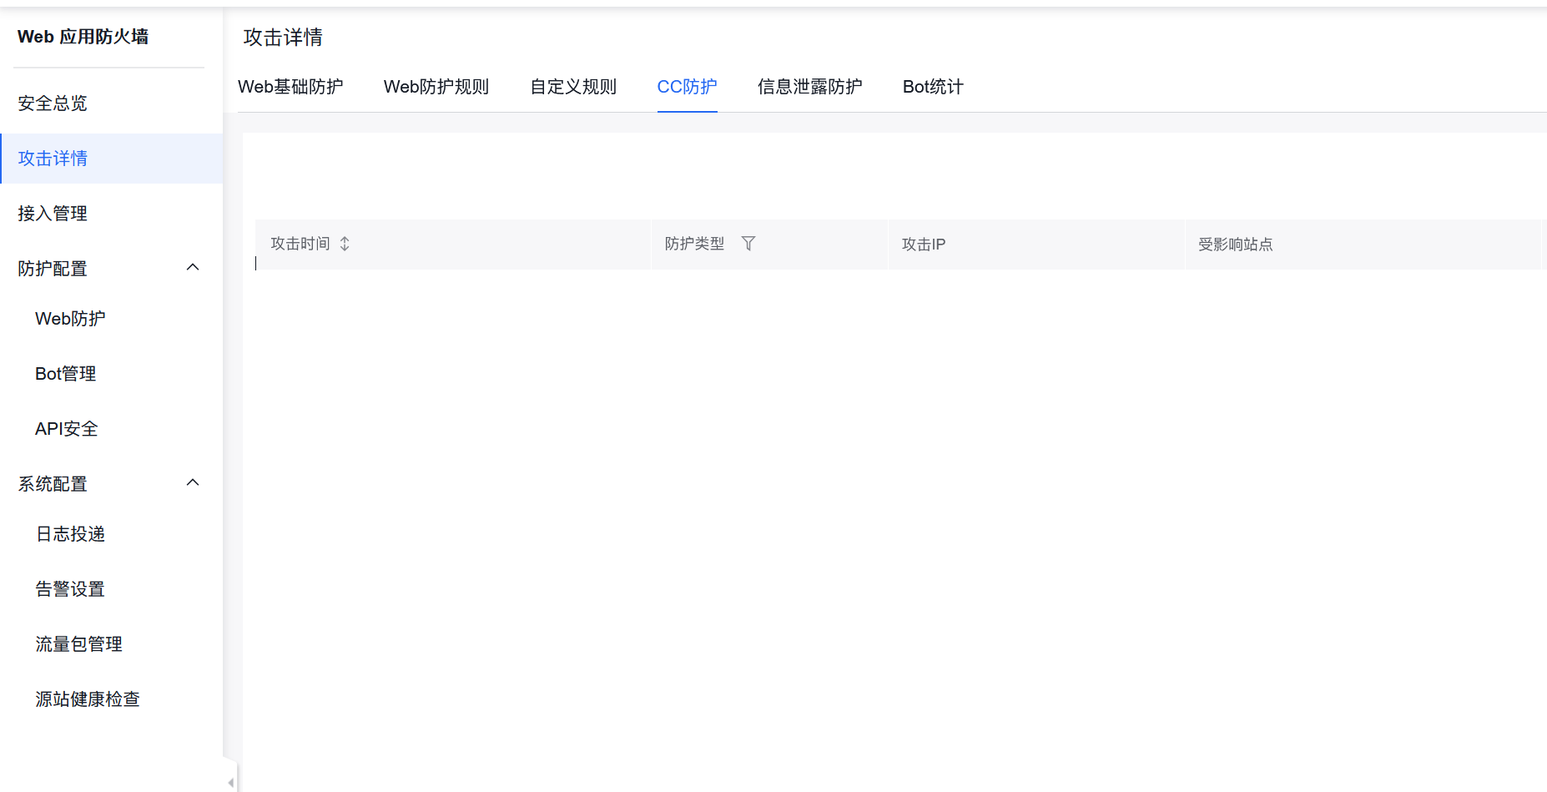
Task: Collapse the sidebar using the bottom arrow
Action: [230, 782]
